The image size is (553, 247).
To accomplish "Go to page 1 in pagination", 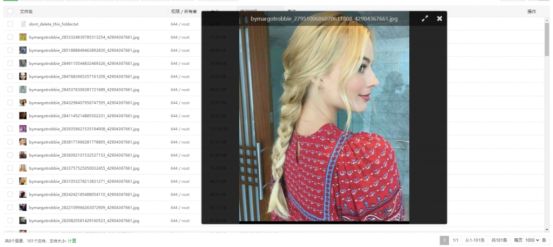I will pyautogui.click(x=444, y=241).
